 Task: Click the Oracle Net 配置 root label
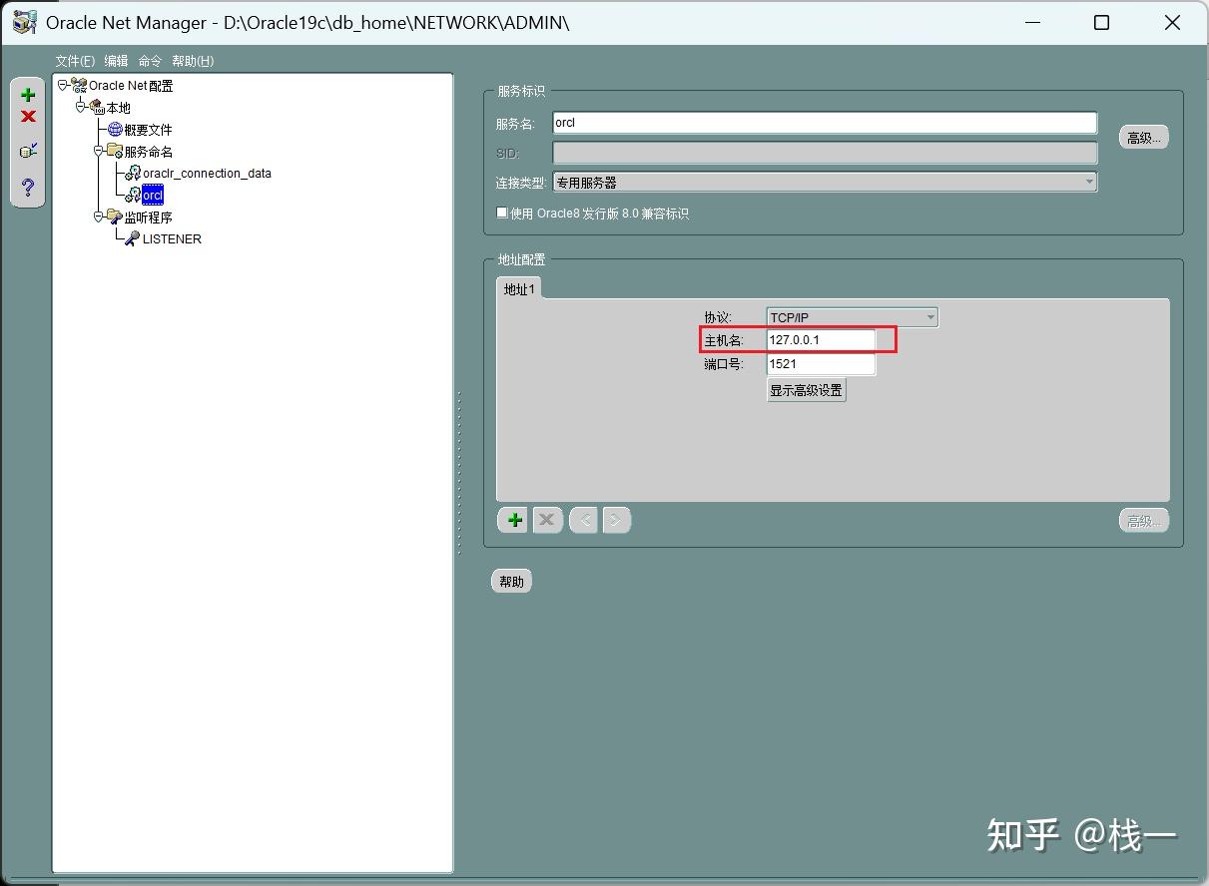(x=131, y=86)
